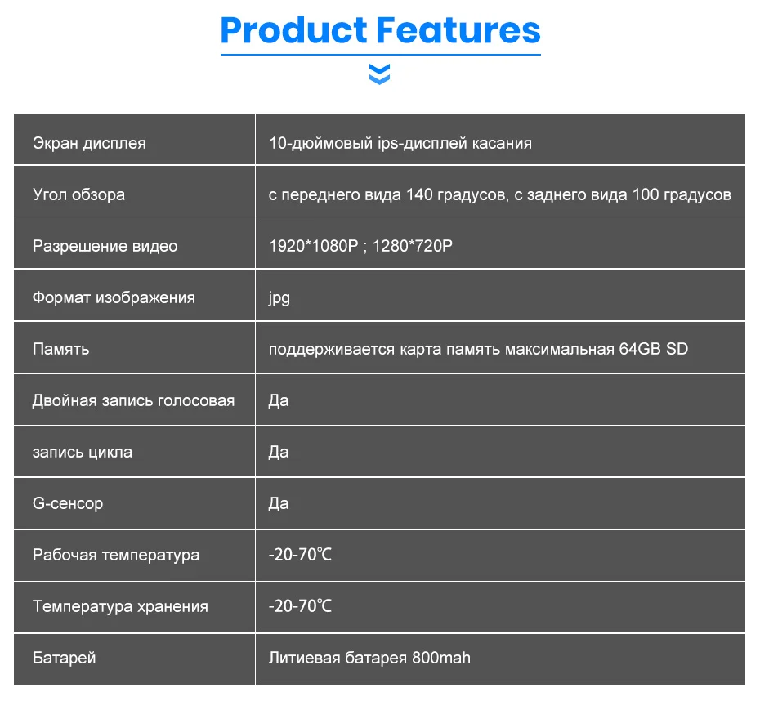Click Да in the G-сенсор row

tap(279, 503)
